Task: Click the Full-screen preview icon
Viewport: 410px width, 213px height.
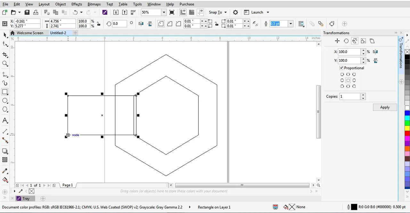Action: coord(172,12)
